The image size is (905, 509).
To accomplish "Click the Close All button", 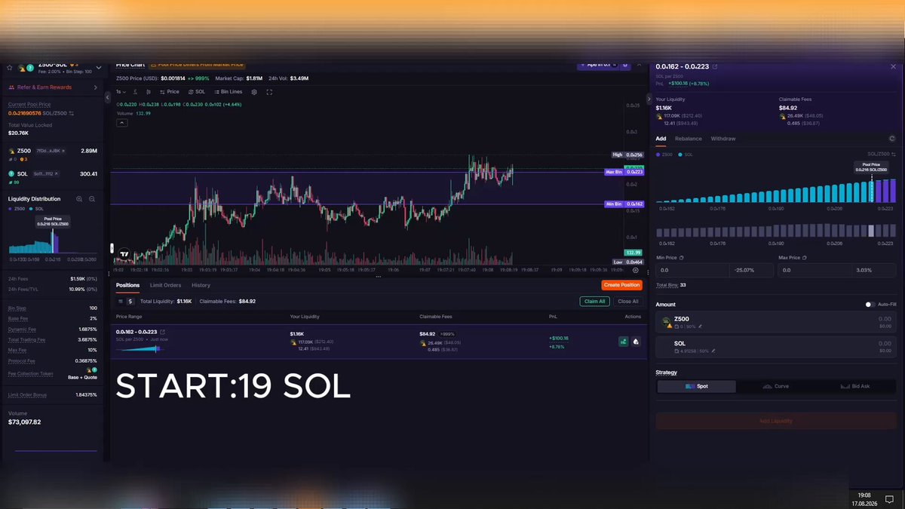I will 627,301.
